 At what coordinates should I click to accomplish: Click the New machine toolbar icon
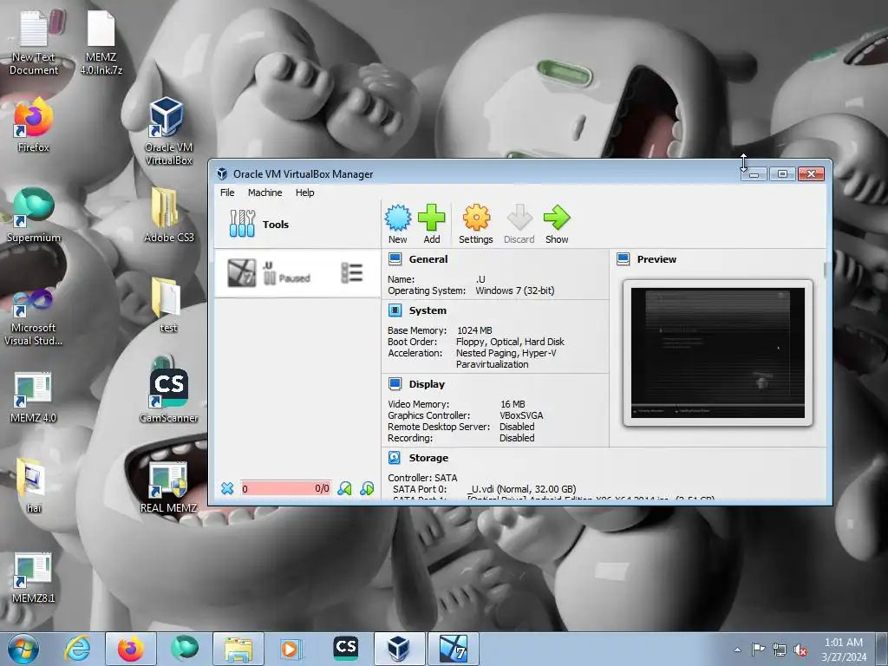pyautogui.click(x=398, y=224)
